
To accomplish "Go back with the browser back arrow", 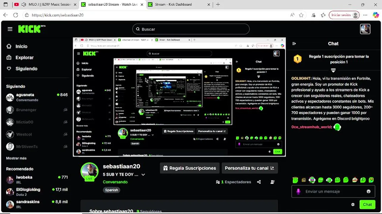I will pyautogui.click(x=5, y=15).
